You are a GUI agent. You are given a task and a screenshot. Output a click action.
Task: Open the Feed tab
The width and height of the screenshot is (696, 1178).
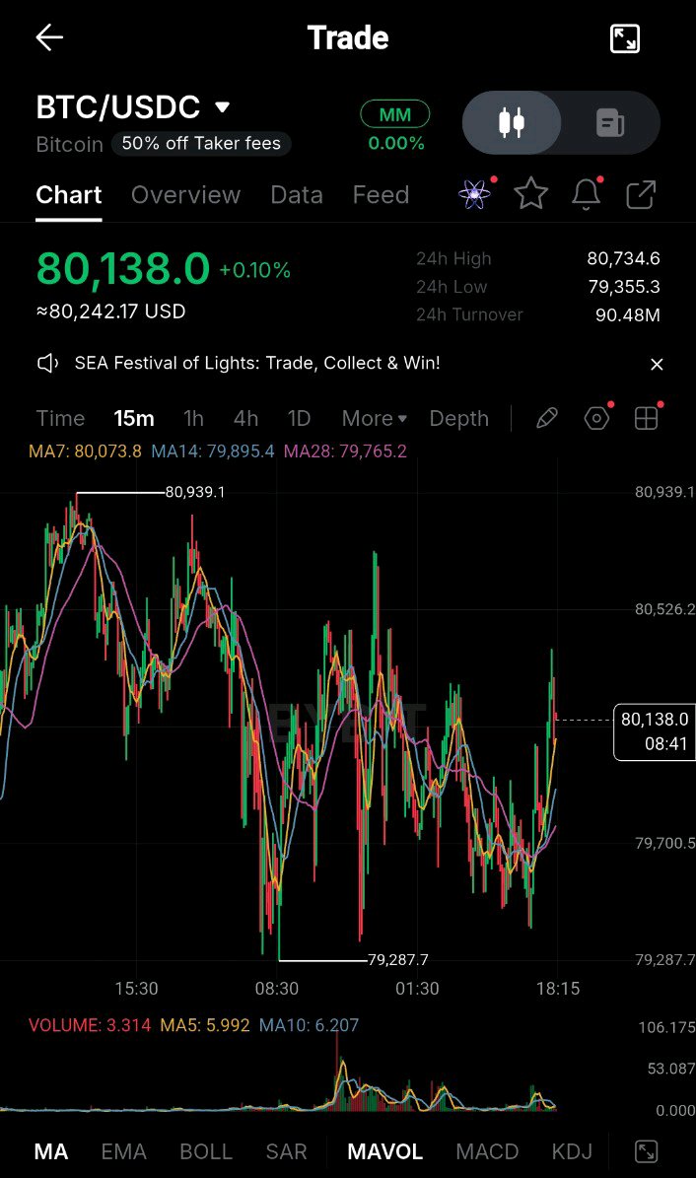pos(381,194)
